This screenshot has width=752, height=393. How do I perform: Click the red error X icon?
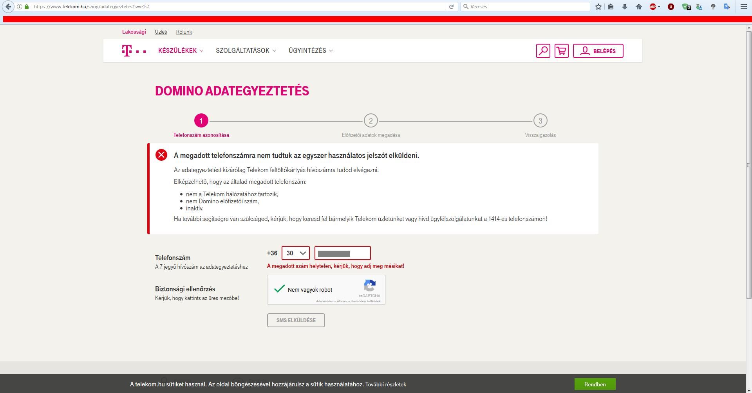(161, 155)
